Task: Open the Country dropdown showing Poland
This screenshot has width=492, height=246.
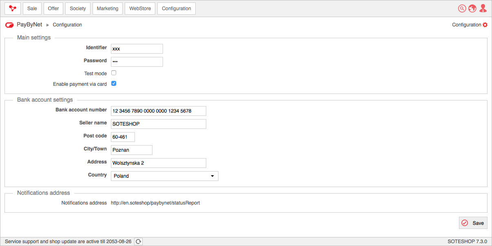Action: click(x=165, y=176)
